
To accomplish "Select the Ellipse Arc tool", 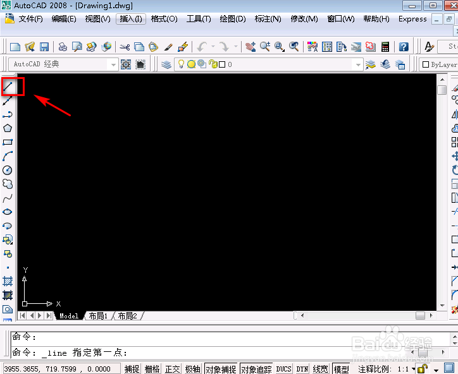I will coord(8,226).
